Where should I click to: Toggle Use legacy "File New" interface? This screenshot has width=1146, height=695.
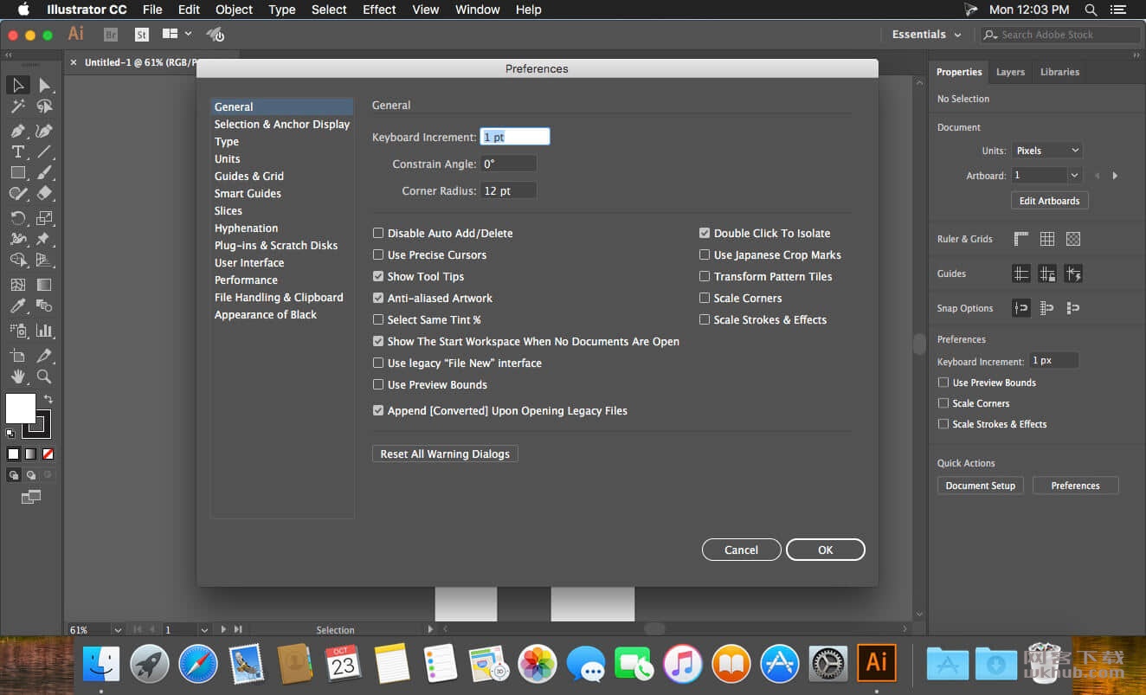click(x=378, y=363)
